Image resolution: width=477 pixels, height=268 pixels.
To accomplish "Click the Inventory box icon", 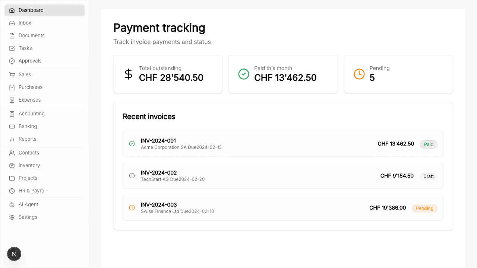I will (12, 166).
